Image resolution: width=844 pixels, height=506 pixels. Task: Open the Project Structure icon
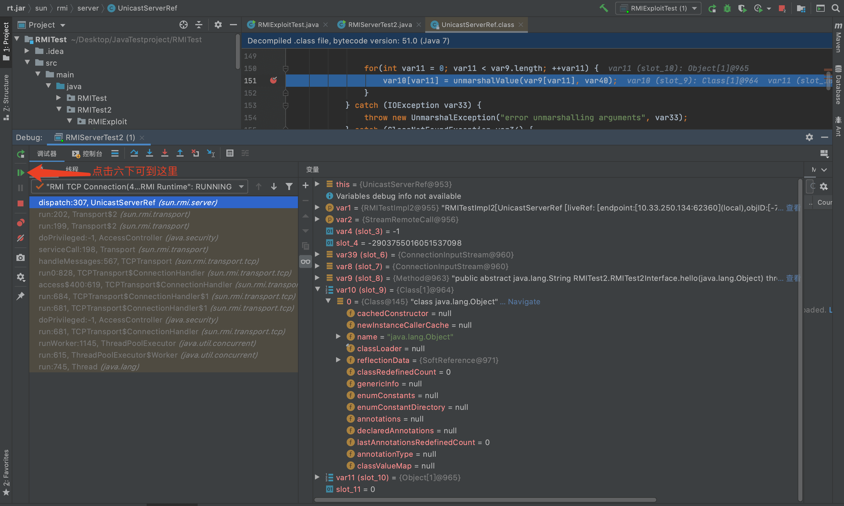pos(801,8)
